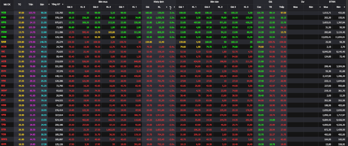
Task: Click the Thấp price column header
Action: (x=282, y=7)
